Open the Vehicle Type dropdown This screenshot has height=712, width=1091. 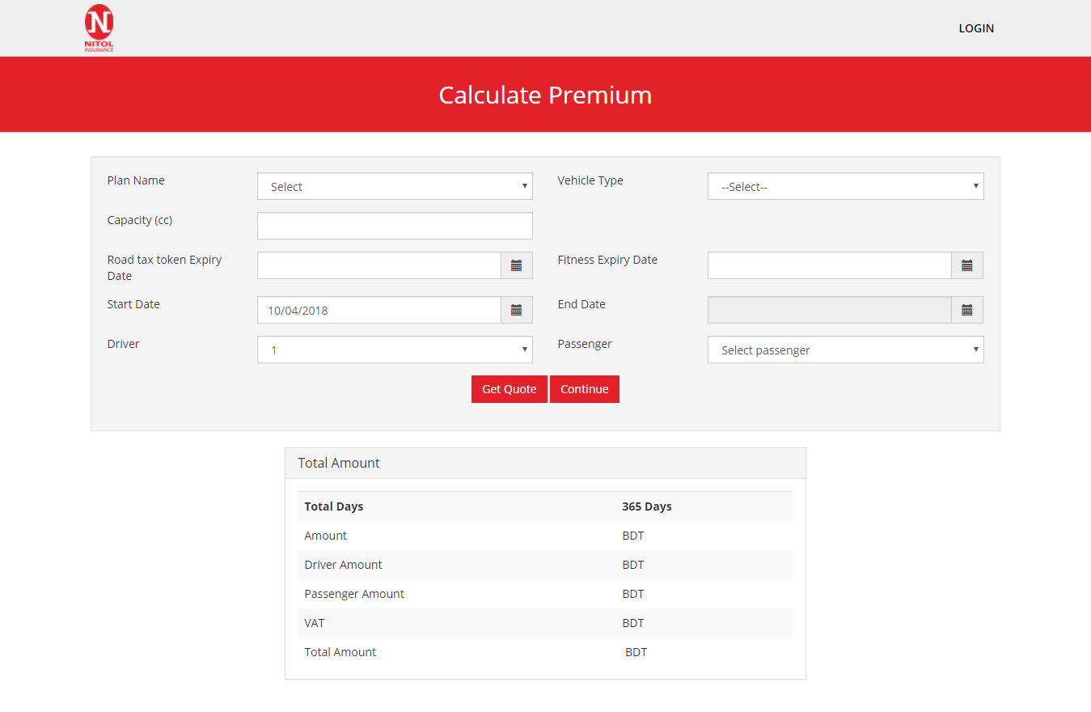pyautogui.click(x=845, y=186)
